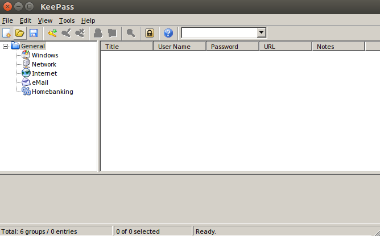The height and width of the screenshot is (236, 380).
Task: Click the Copy Password toolbar icon
Action: pos(112,33)
